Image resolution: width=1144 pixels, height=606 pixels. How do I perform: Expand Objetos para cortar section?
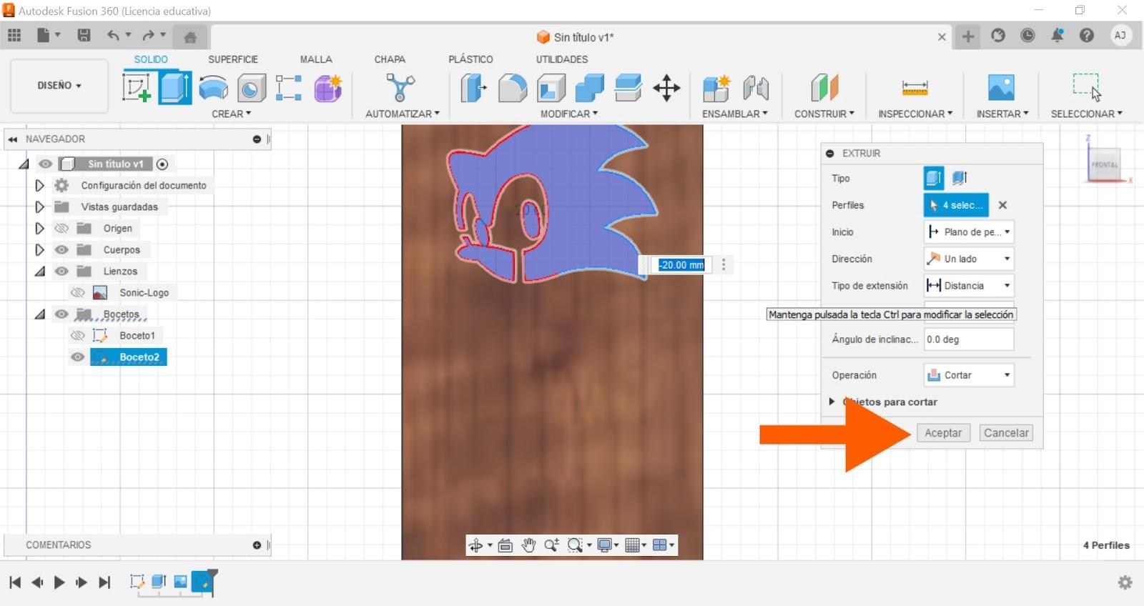point(832,402)
